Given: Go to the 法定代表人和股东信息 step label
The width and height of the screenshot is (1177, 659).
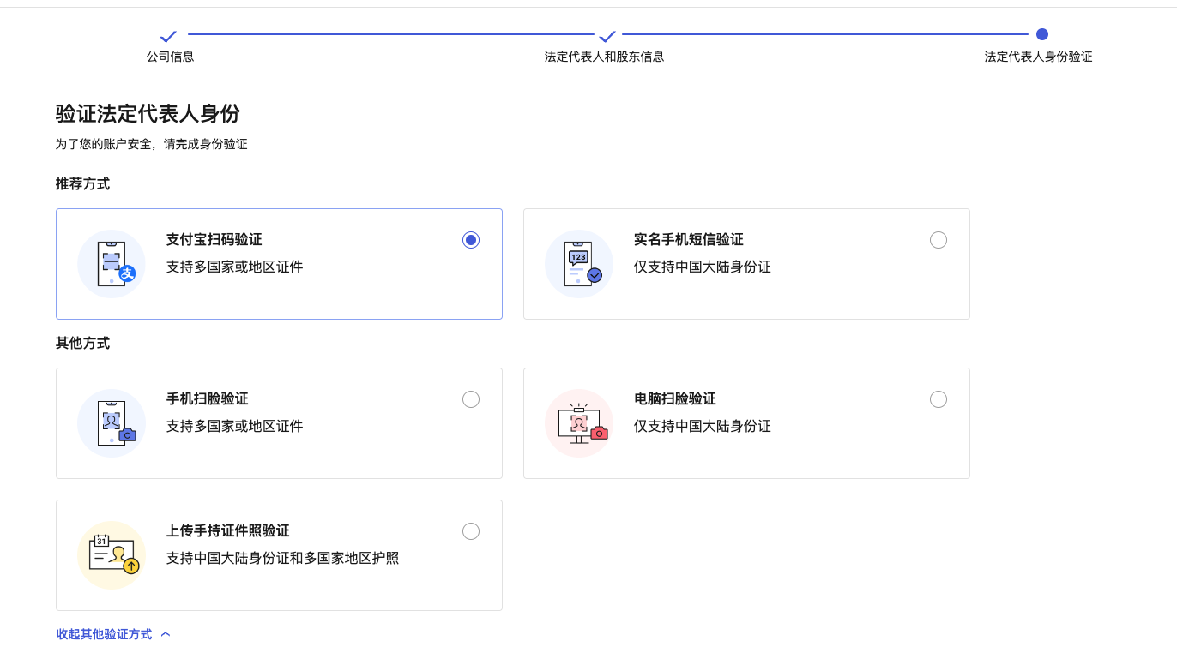Looking at the screenshot, I should point(604,57).
